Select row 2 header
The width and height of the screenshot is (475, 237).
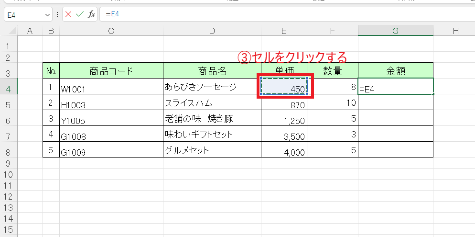pos(9,57)
